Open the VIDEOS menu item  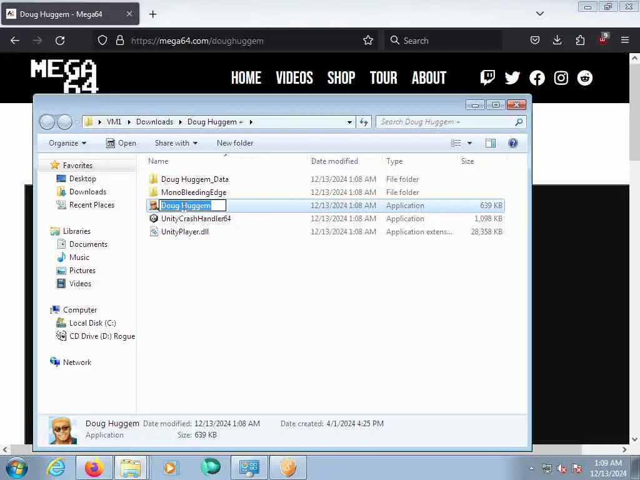(294, 77)
